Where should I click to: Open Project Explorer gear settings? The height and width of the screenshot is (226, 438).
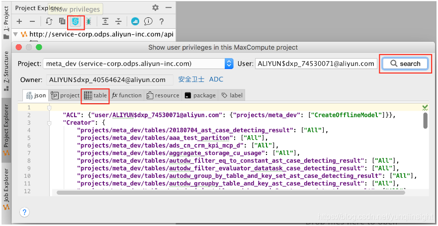155,7
